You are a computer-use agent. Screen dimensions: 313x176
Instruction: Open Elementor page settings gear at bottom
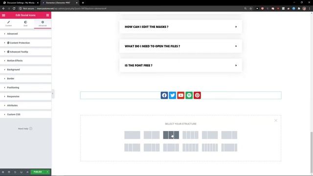point(3,172)
